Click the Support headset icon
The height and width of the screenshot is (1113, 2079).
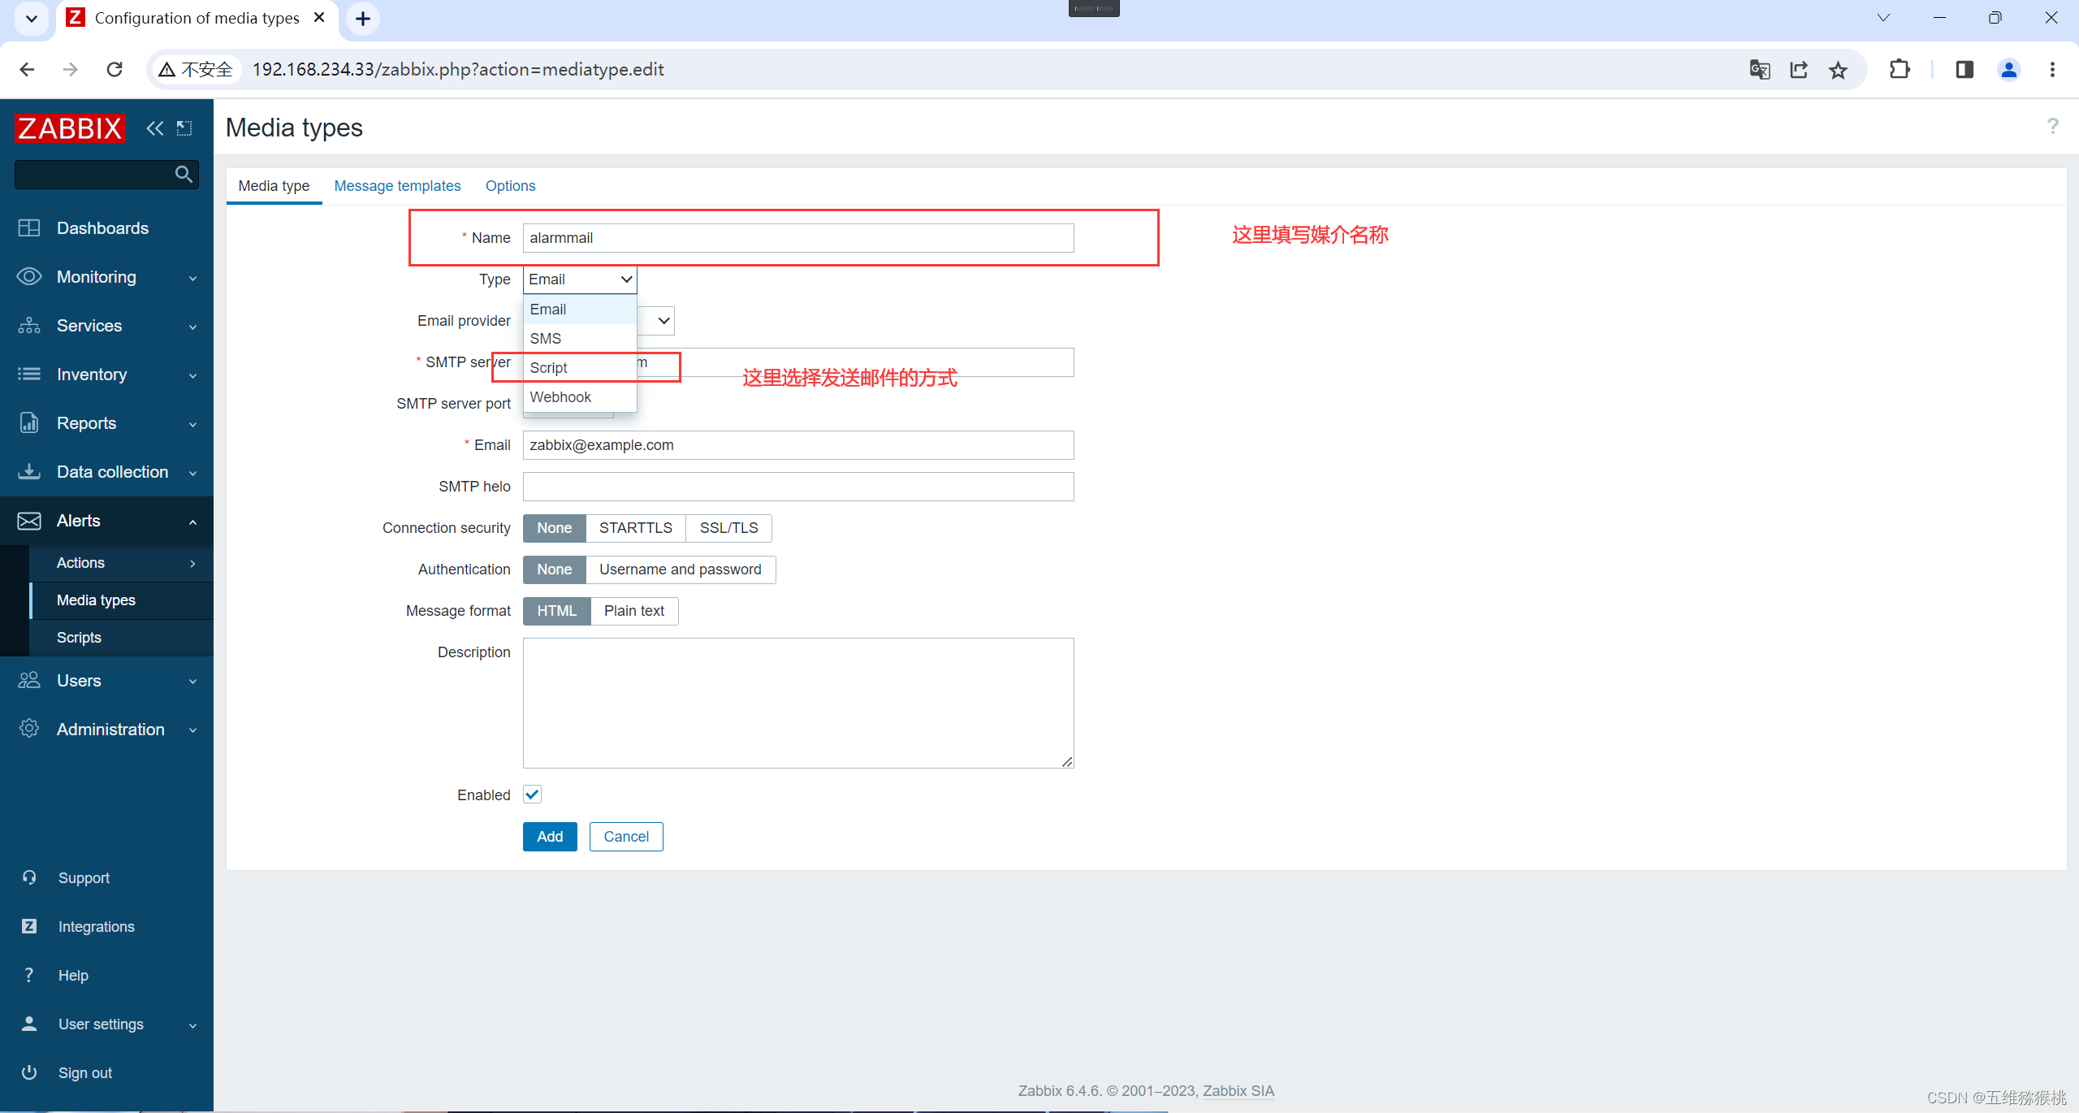[29, 878]
